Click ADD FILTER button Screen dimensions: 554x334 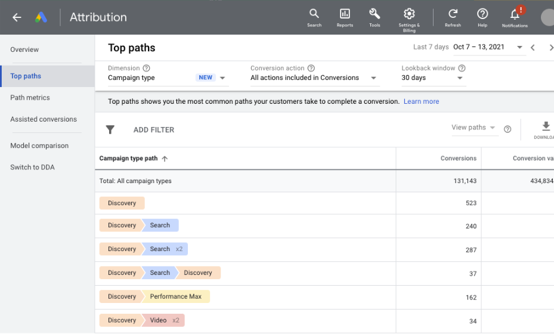point(154,130)
